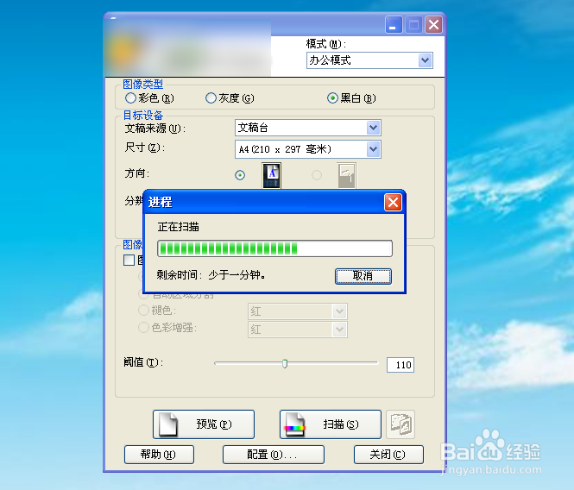The image size is (574, 490).
Task: Close the 进程 progress dialog
Action: [x=393, y=203]
